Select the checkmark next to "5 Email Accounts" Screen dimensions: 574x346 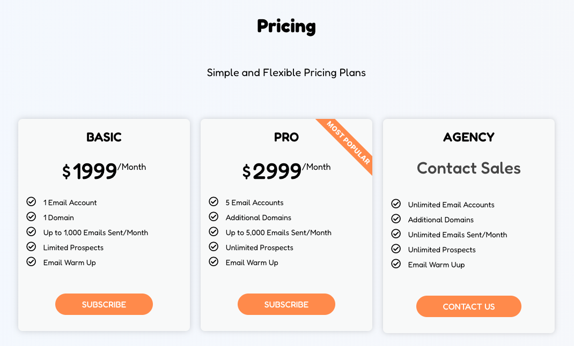coord(213,202)
